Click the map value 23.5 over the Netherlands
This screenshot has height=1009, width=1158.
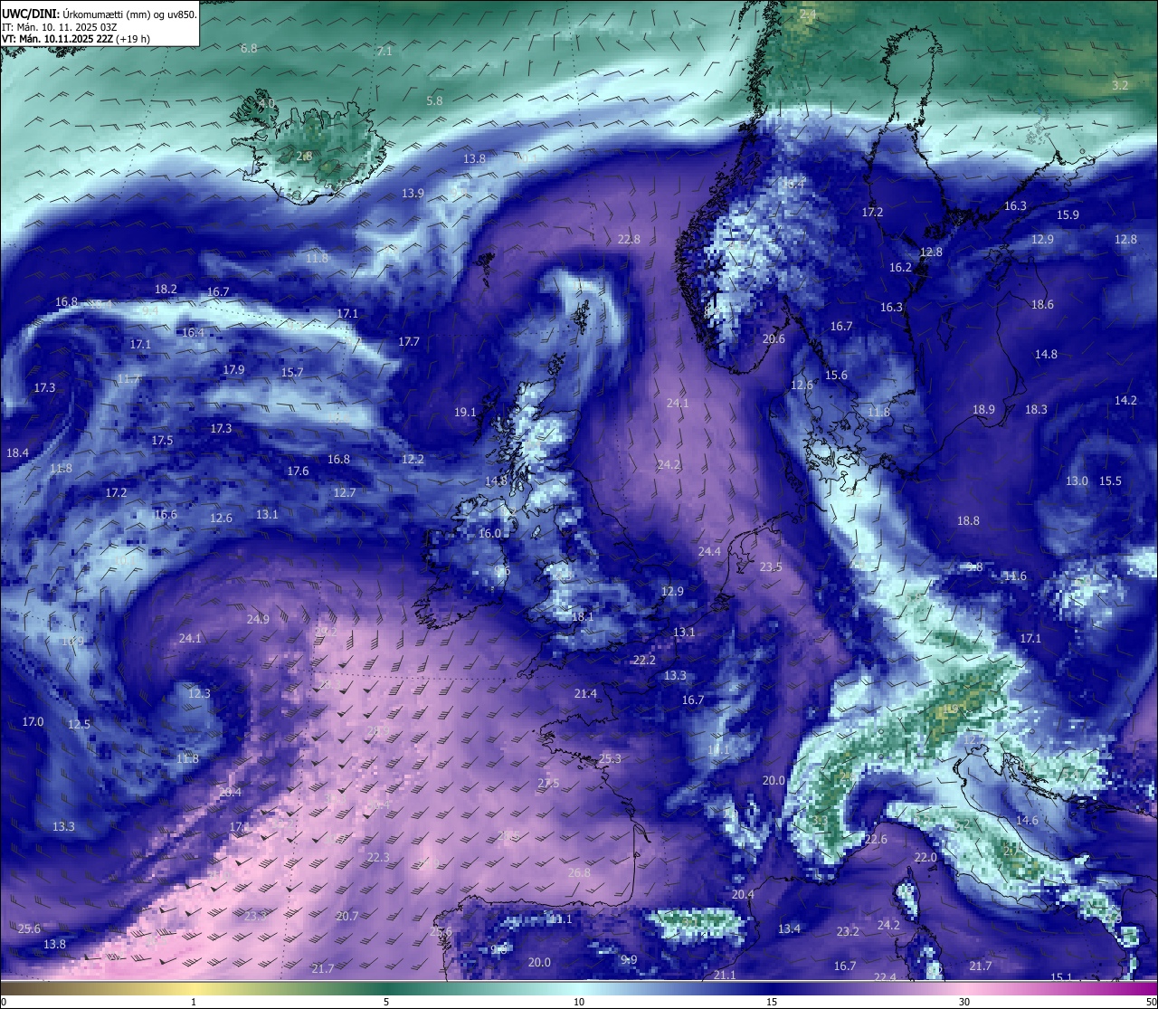coord(771,567)
